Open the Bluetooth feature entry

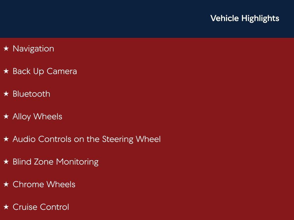pyautogui.click(x=31, y=94)
